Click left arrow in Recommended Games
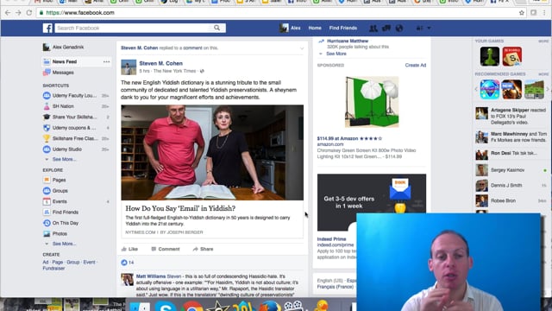This screenshot has width=552, height=311. [x=476, y=89]
